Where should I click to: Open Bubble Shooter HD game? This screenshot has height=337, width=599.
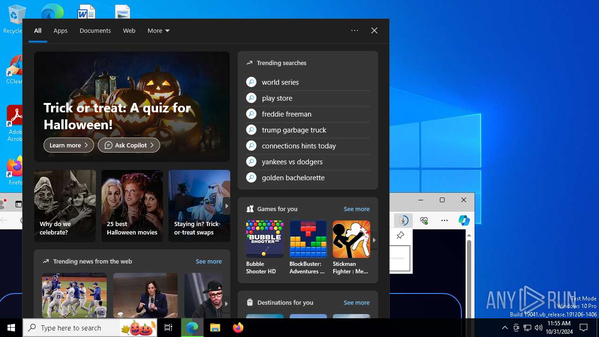265,248
